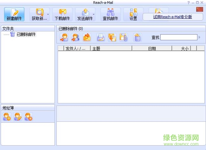The height and width of the screenshot is (150, 206).
Task: Delete contact using the red X person icon
Action: pyautogui.click(x=29, y=117)
